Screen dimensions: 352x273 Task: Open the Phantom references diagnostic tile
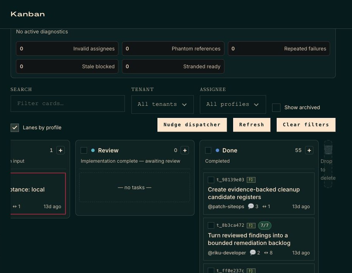point(173,49)
